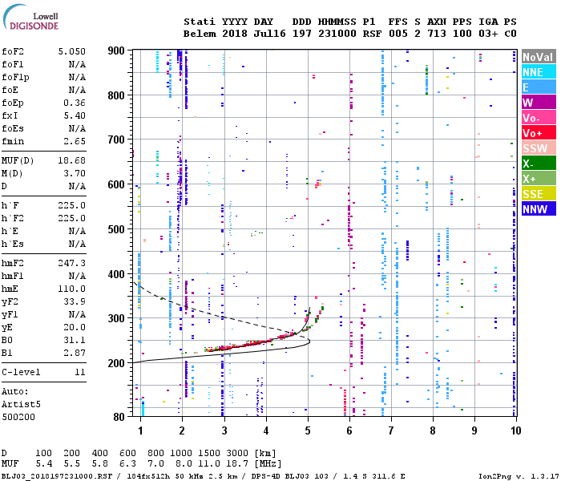Click the hmE value 110.0
Image resolution: width=561 pixels, height=481 pixels.
click(72, 289)
